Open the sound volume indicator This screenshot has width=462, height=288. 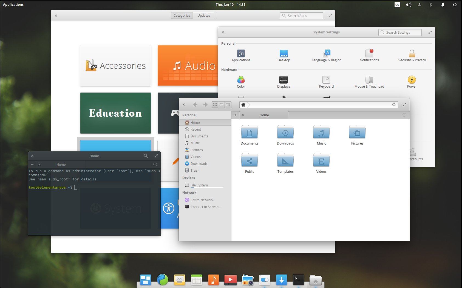pos(409,5)
